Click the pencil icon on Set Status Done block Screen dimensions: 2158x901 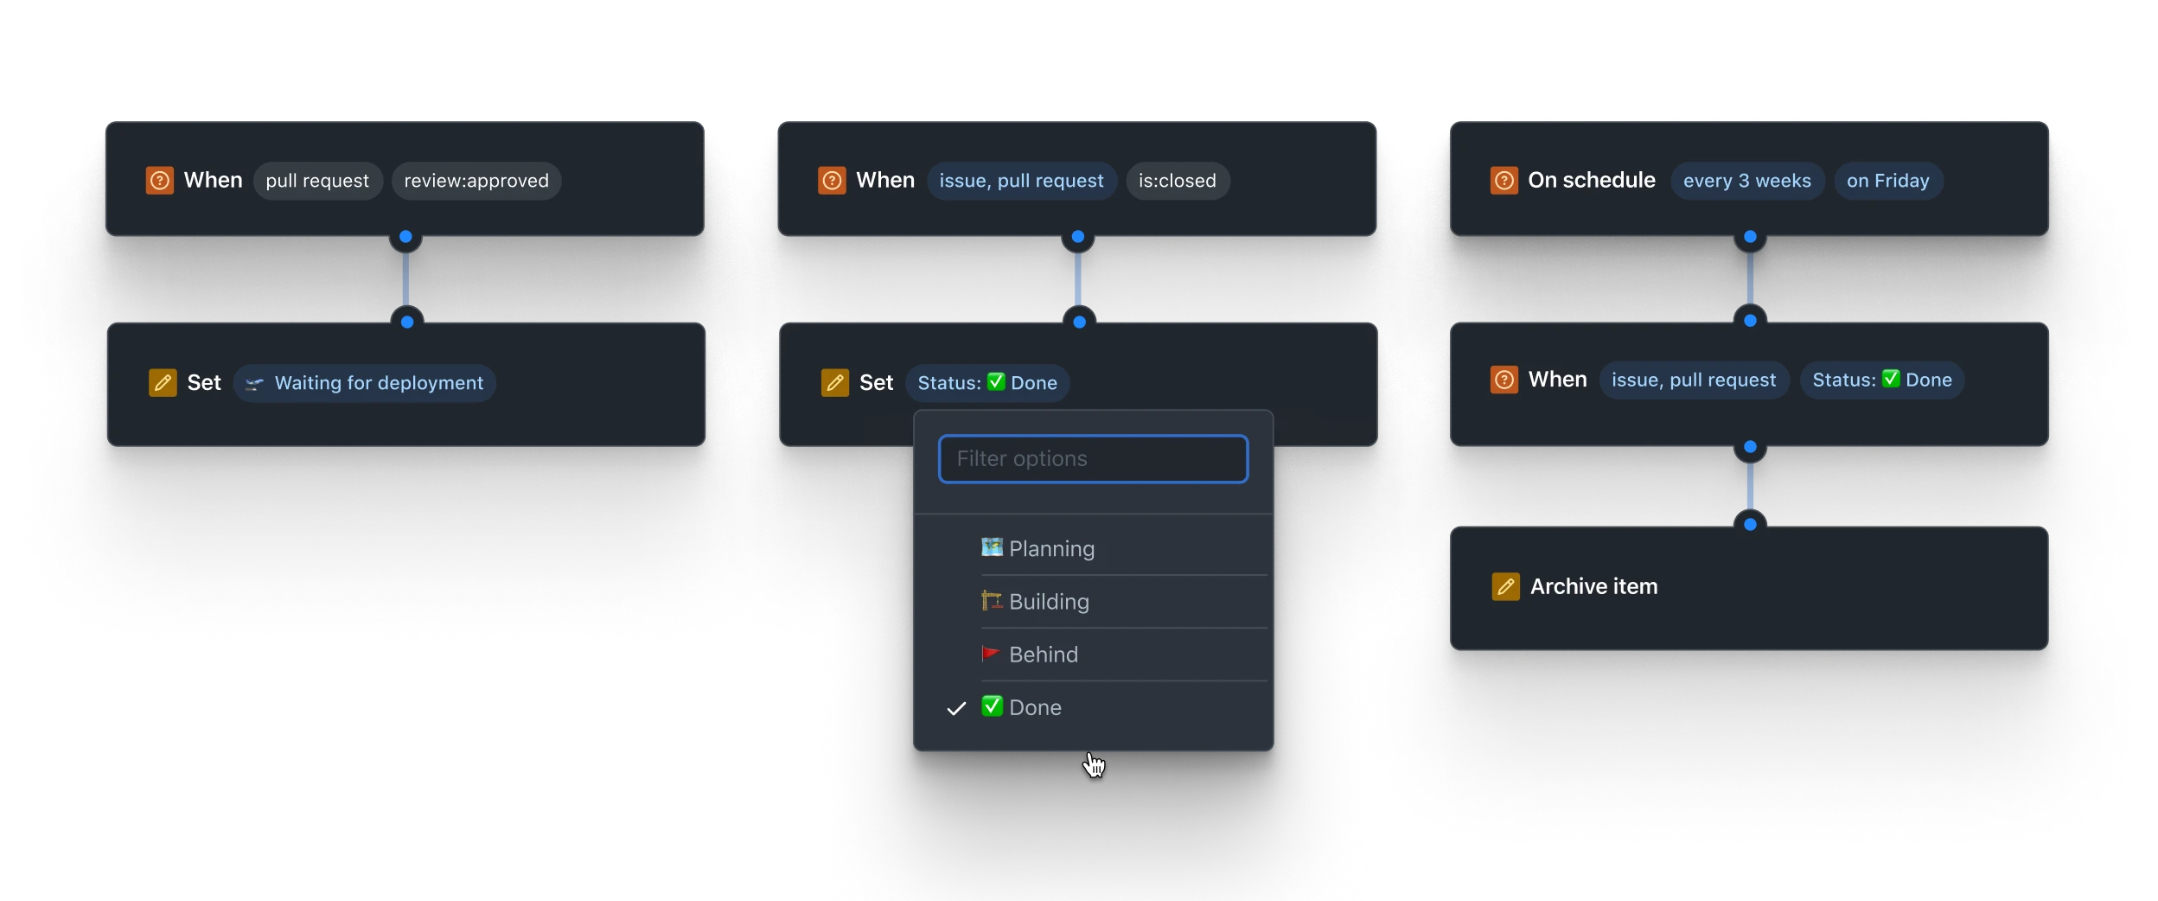833,382
